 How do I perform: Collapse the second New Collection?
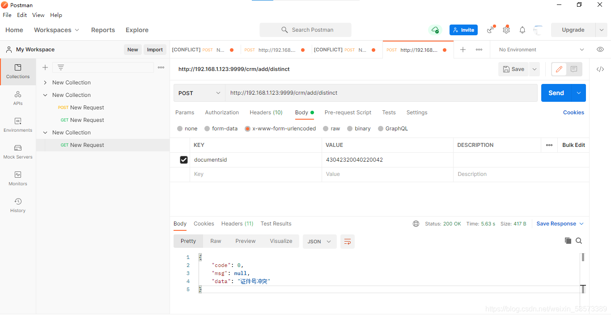click(x=45, y=95)
